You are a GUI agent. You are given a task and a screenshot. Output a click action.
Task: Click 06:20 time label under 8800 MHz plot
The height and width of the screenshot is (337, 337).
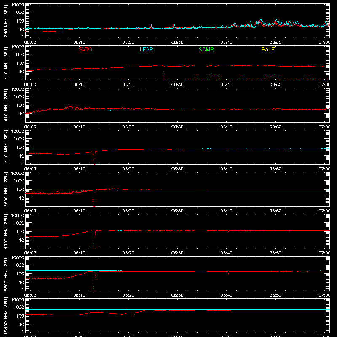pos(128,295)
